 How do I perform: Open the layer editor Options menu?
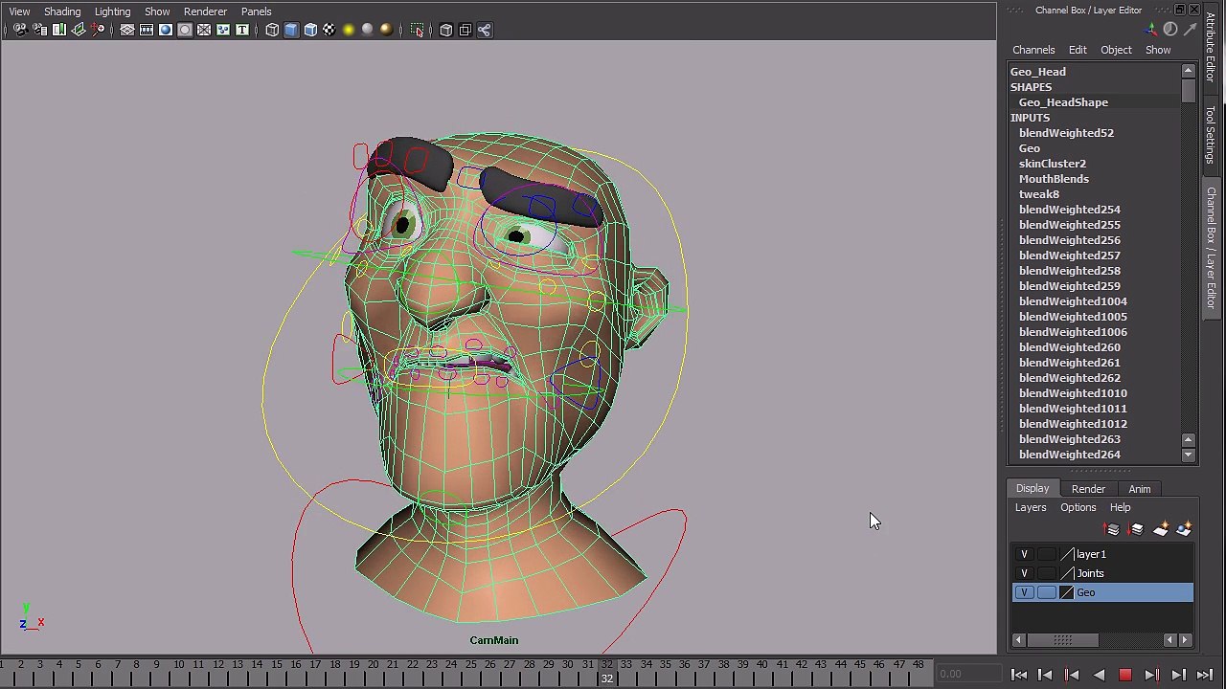1078,507
